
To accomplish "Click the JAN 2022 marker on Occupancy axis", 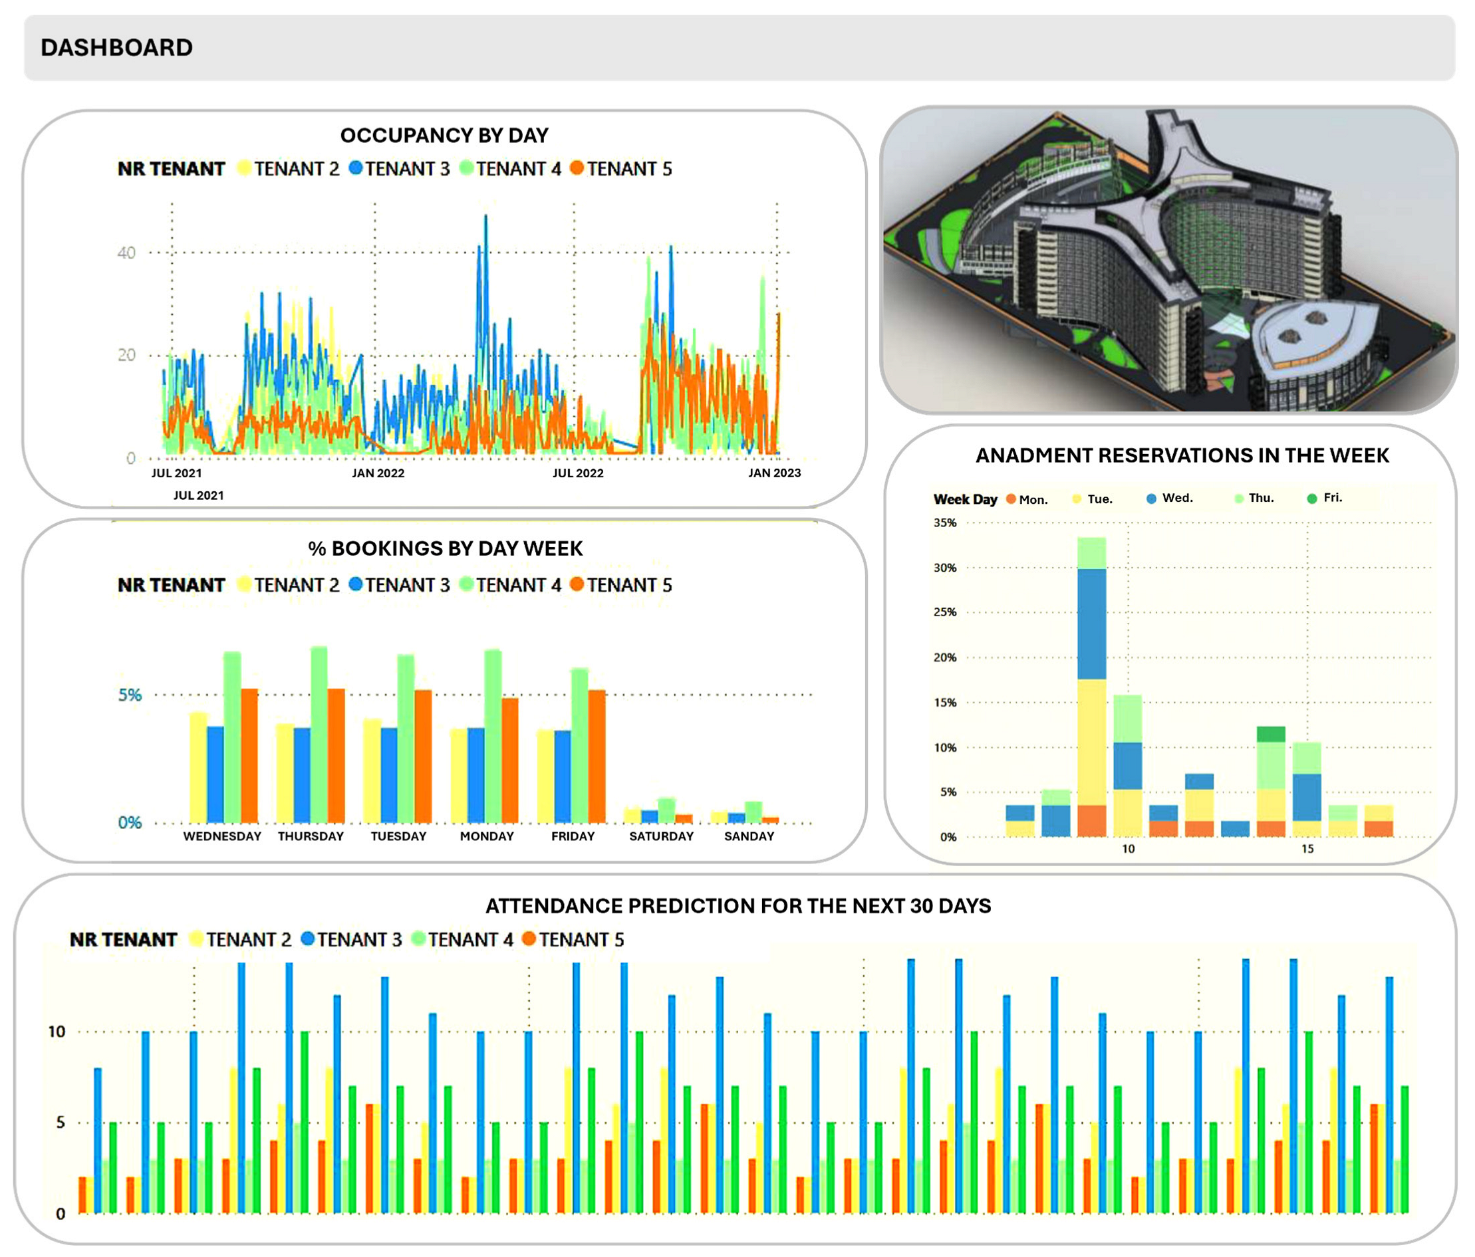I will [378, 473].
